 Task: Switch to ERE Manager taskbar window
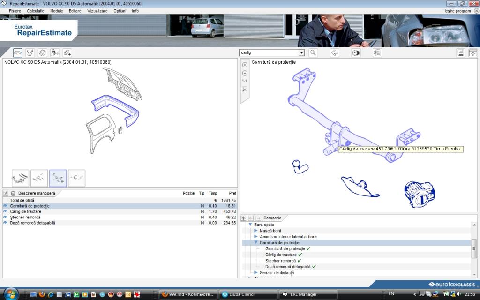tap(308, 294)
